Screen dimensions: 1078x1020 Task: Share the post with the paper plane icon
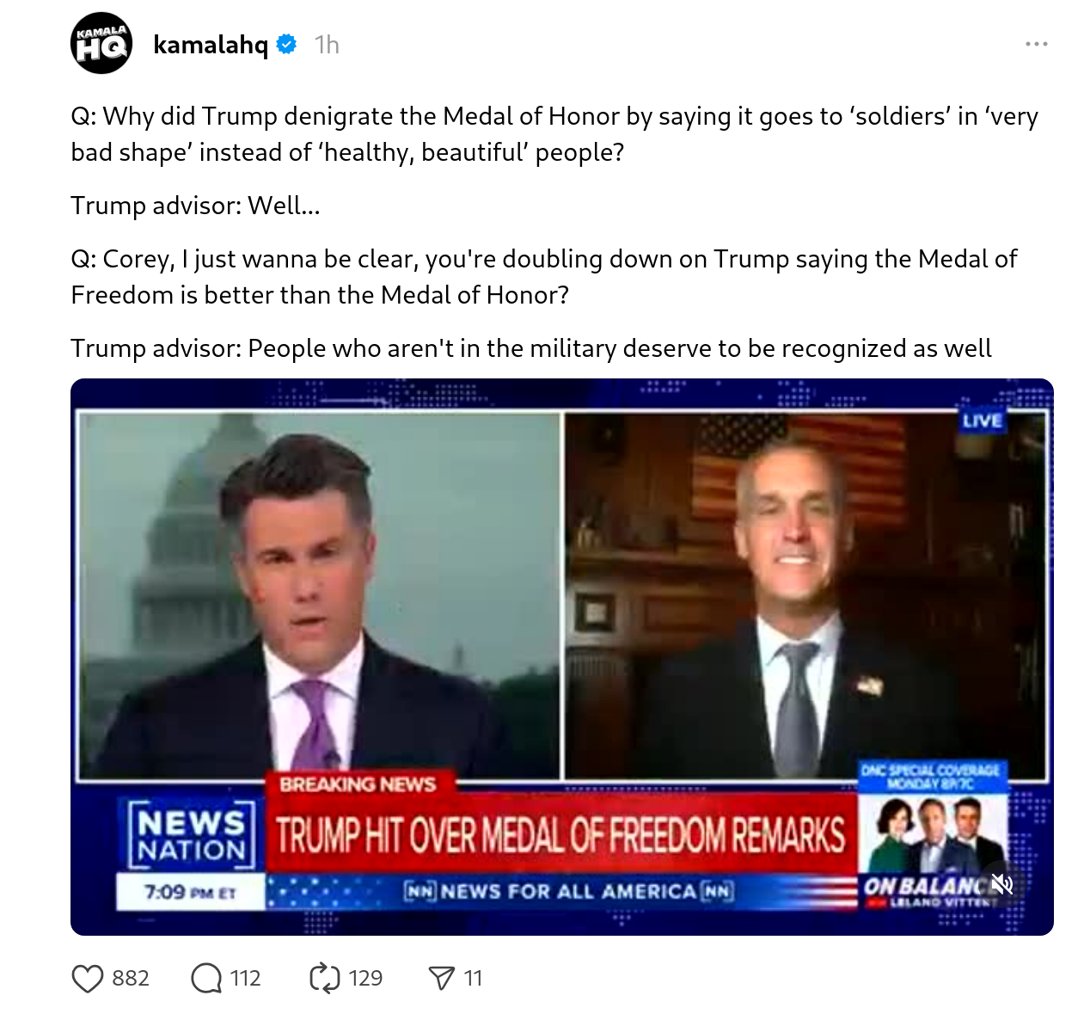click(x=441, y=979)
